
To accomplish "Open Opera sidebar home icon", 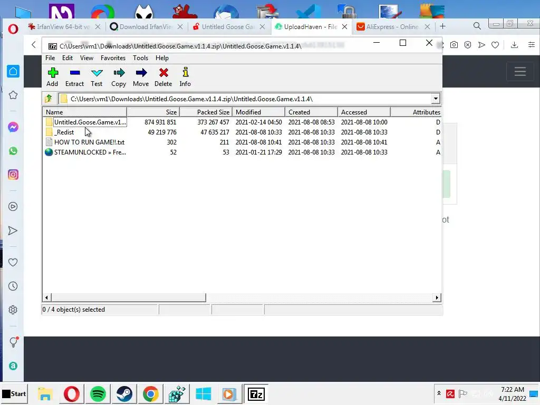I will pos(13,71).
